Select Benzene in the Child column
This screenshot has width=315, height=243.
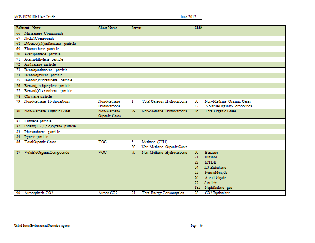[211, 153]
